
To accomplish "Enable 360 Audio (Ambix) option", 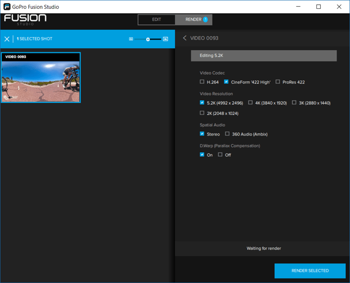I will coord(227,134).
